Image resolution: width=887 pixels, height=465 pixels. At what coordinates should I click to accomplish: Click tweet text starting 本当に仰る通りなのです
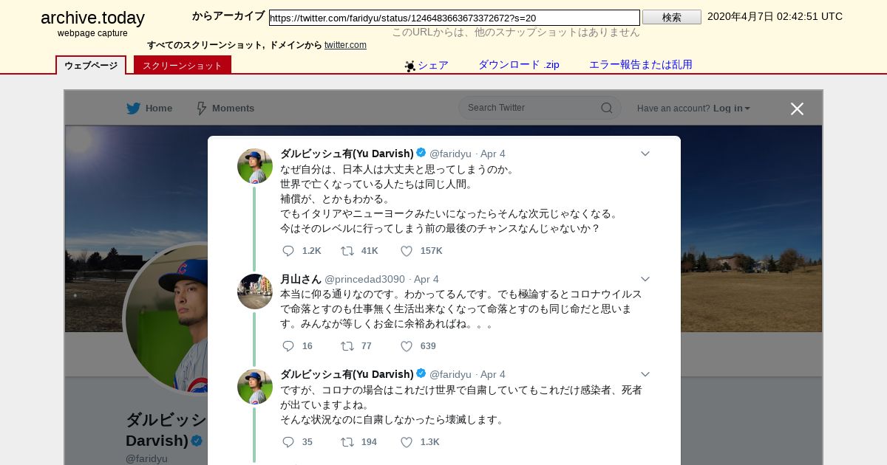point(461,309)
